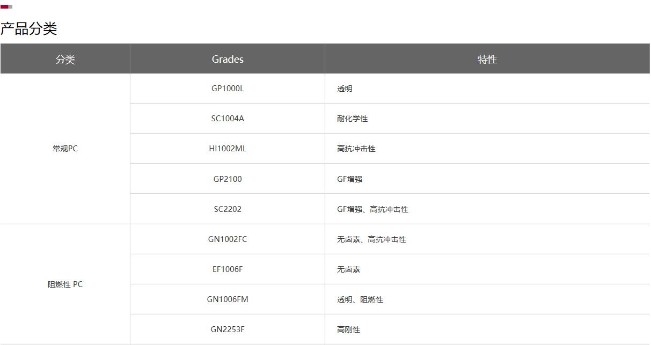Click the Grades column header
The width and height of the screenshot is (651, 345).
[228, 59]
